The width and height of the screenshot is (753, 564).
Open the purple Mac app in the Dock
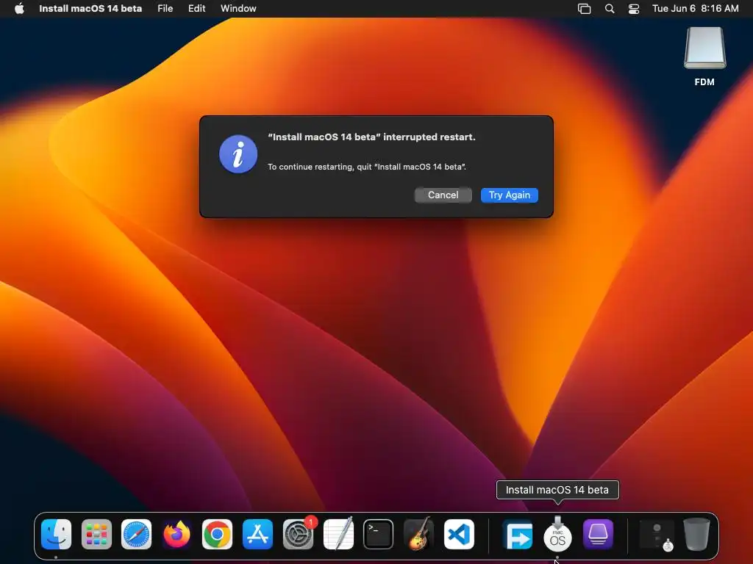tap(598, 535)
